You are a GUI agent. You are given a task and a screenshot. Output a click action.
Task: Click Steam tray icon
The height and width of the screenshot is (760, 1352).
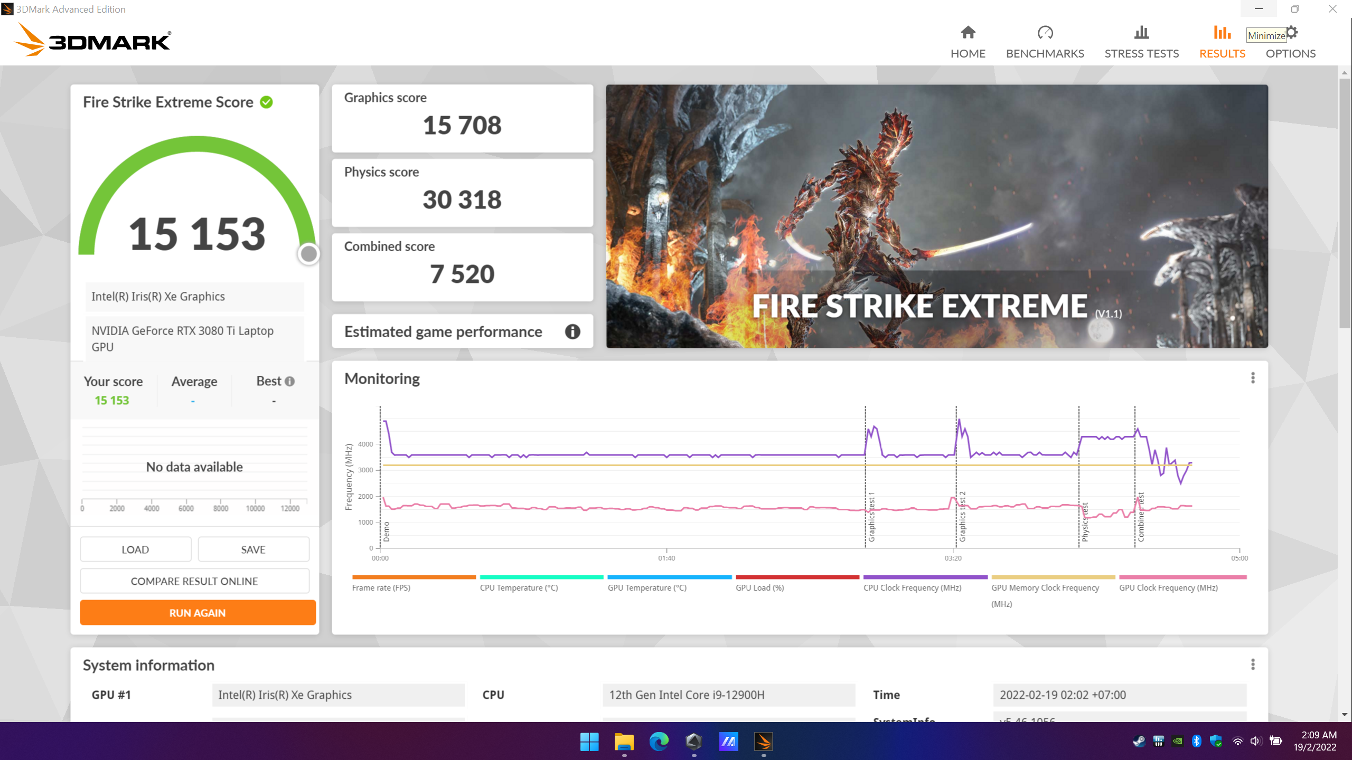(x=1139, y=741)
